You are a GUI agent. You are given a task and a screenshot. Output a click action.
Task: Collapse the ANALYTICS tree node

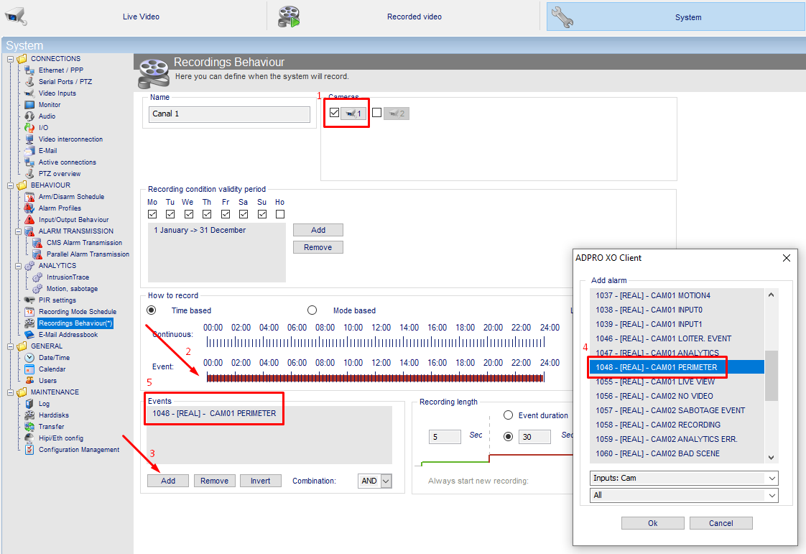(18, 266)
